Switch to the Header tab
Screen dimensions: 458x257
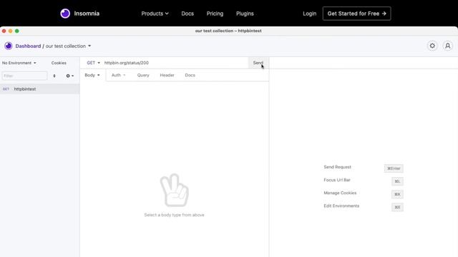coord(167,75)
